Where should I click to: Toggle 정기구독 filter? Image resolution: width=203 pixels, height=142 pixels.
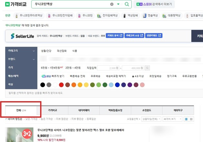tap(172, 76)
